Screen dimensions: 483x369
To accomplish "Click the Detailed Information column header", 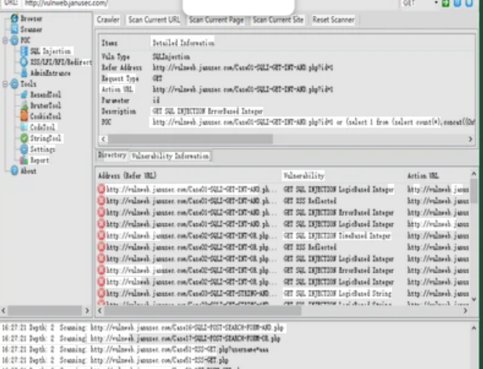I will click(x=183, y=42).
